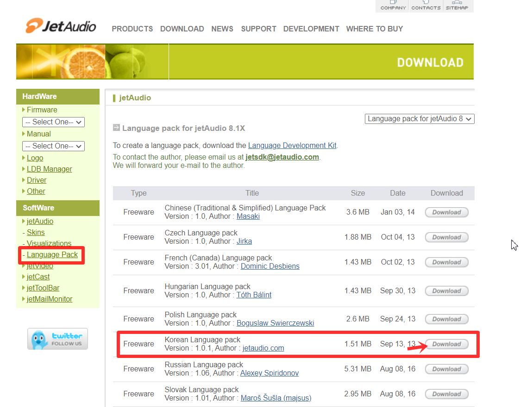Click the HardWare section header
The image size is (526, 407).
[x=58, y=97]
